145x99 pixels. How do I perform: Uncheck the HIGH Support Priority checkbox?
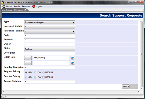[26, 77]
